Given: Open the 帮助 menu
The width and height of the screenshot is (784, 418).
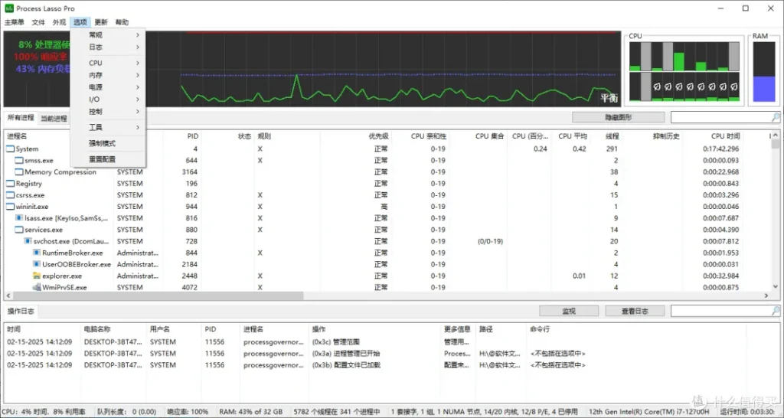Looking at the screenshot, I should point(122,22).
